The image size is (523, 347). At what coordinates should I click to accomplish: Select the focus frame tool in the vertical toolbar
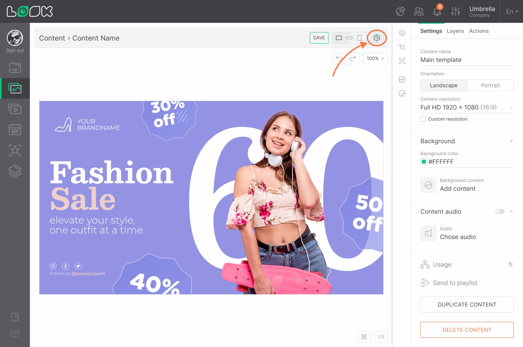pyautogui.click(x=402, y=61)
